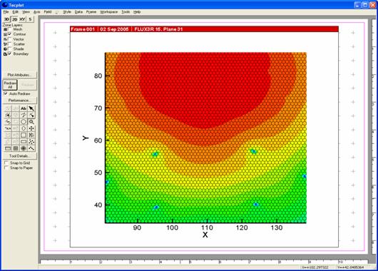Open the Performance settings button
This screenshot has width=378, height=271.
(x=19, y=100)
